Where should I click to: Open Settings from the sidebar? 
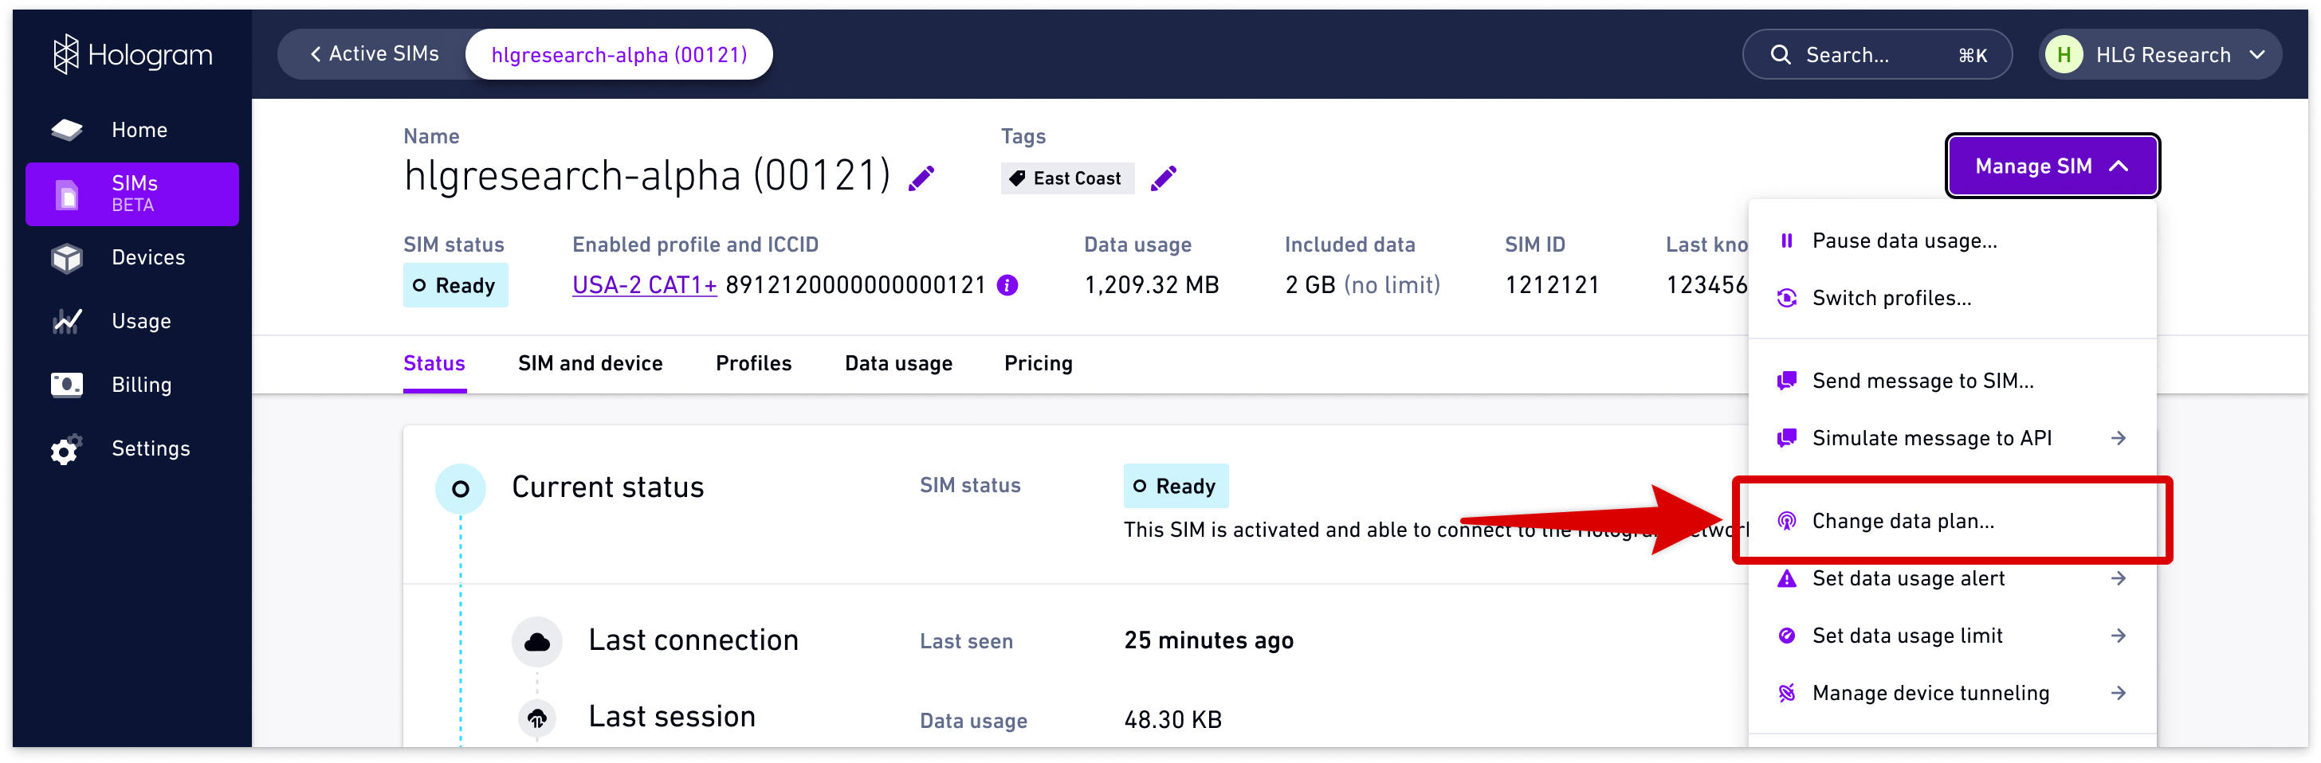coord(132,448)
